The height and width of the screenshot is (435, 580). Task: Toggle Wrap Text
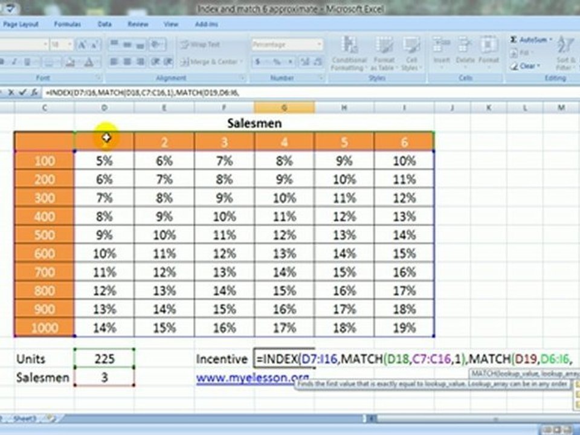click(200, 45)
